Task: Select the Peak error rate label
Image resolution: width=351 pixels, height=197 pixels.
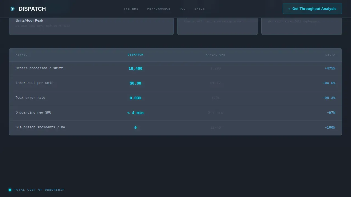Action: coord(30,98)
